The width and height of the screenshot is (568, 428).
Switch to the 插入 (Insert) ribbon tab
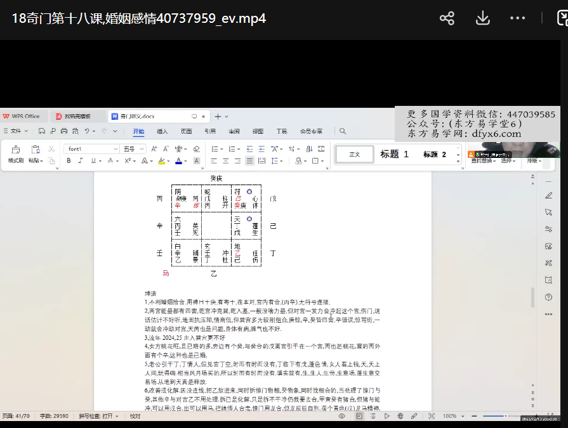point(162,132)
